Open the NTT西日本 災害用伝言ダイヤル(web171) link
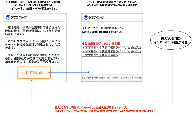 (x=112, y=51)
